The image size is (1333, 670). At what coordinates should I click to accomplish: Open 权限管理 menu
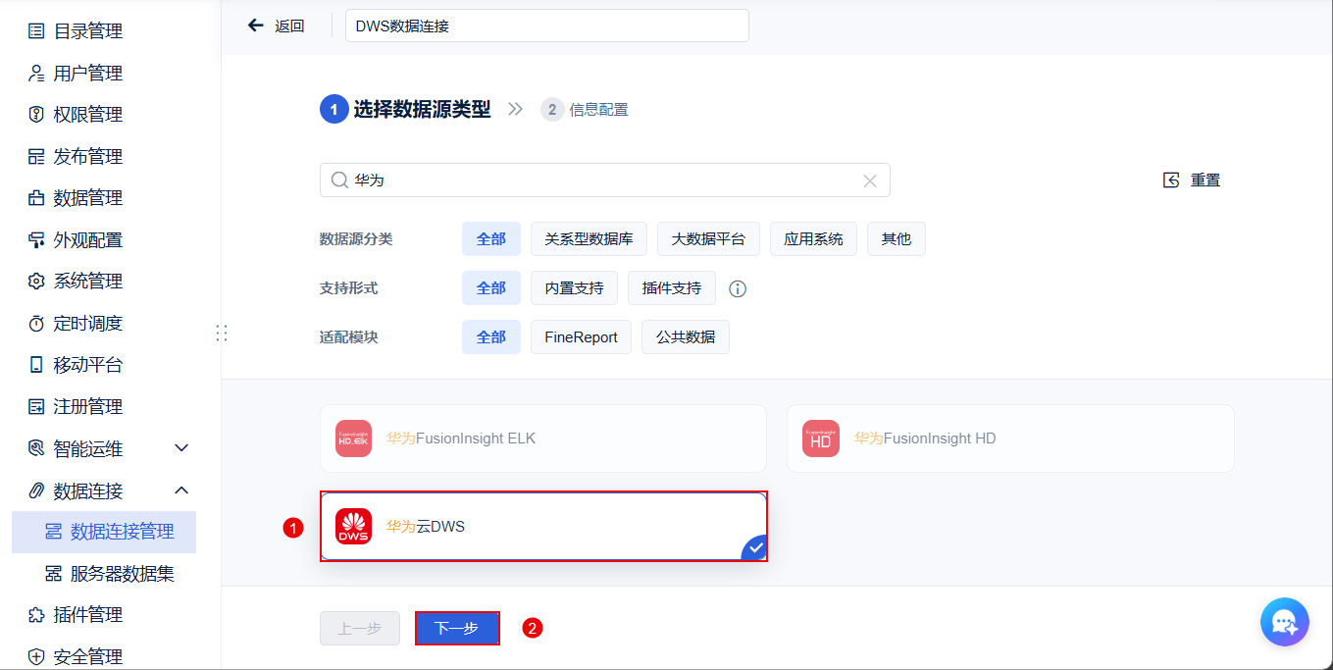coord(88,115)
